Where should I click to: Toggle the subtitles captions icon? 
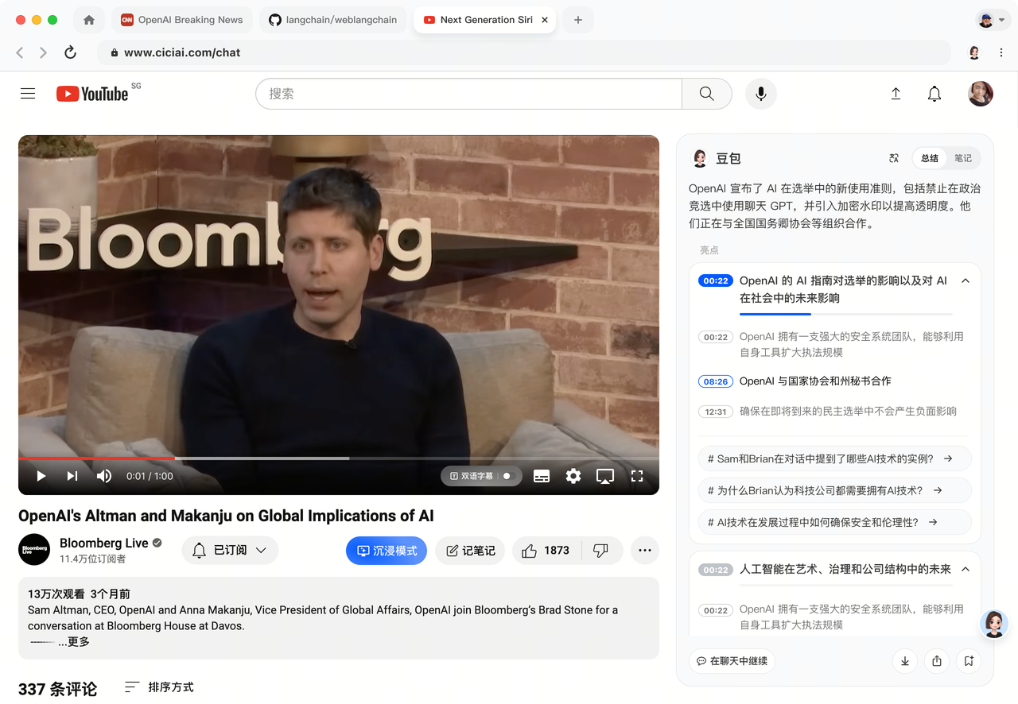click(542, 476)
